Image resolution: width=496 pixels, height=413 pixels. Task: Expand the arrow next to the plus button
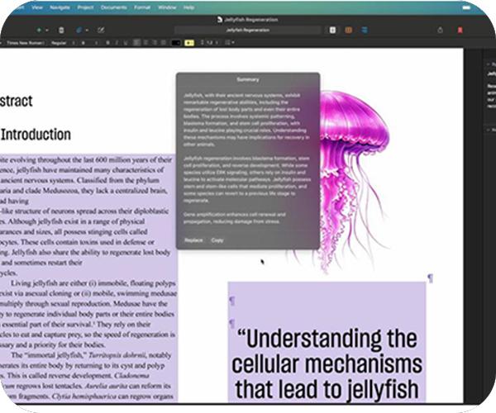click(x=46, y=30)
